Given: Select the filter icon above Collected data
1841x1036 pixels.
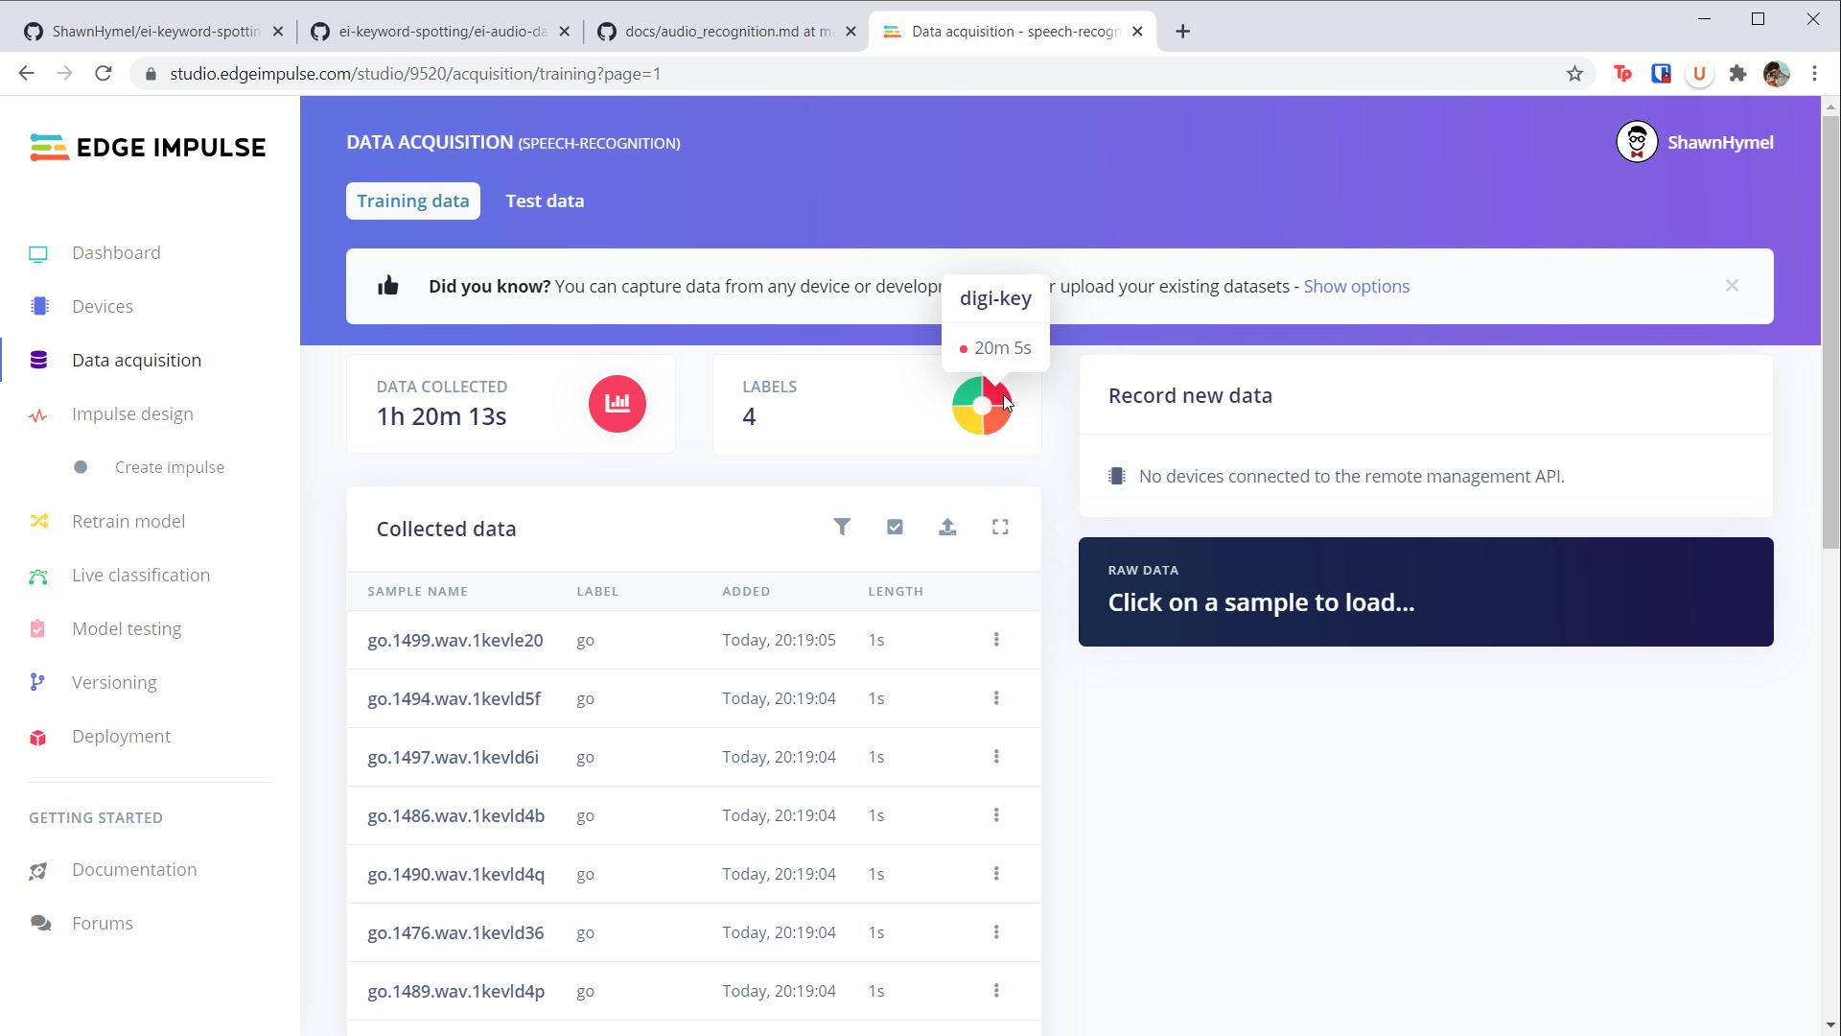Looking at the screenshot, I should [x=842, y=527].
